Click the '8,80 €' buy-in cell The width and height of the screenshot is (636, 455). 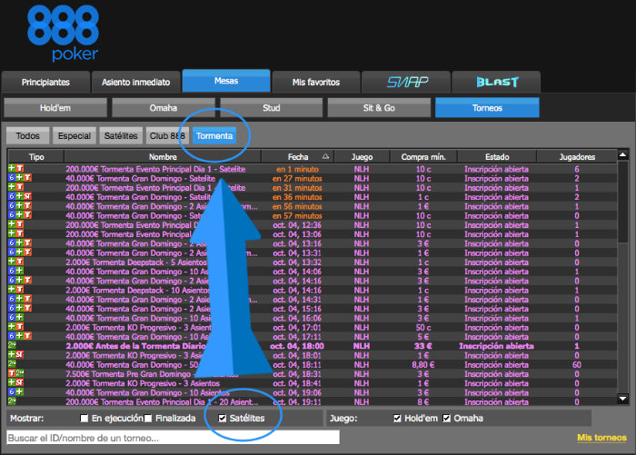click(x=423, y=364)
